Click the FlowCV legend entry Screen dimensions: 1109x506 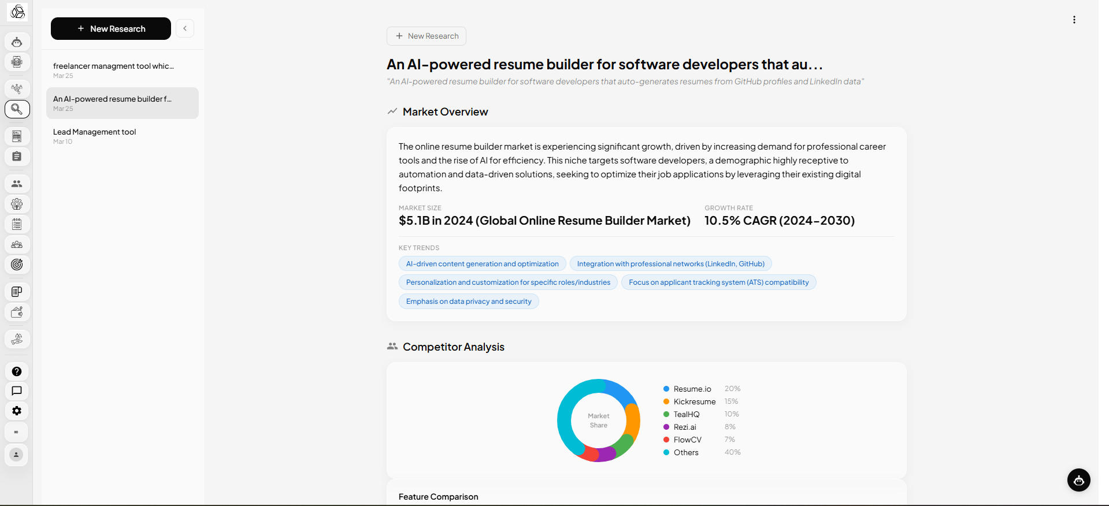(x=702, y=440)
